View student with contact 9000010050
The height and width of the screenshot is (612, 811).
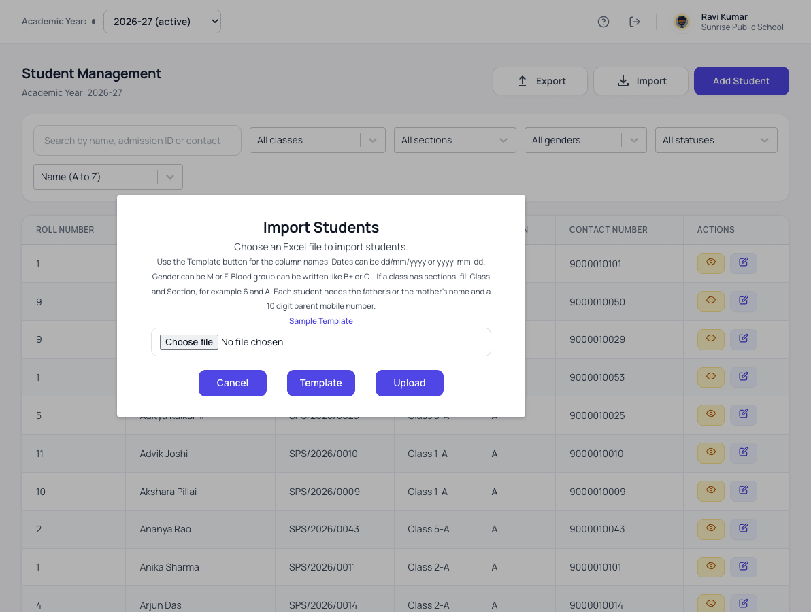(x=711, y=301)
